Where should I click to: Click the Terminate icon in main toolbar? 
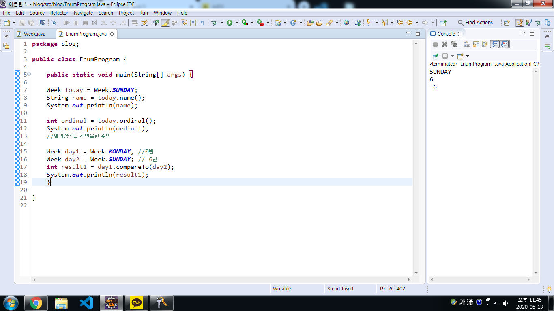point(85,23)
